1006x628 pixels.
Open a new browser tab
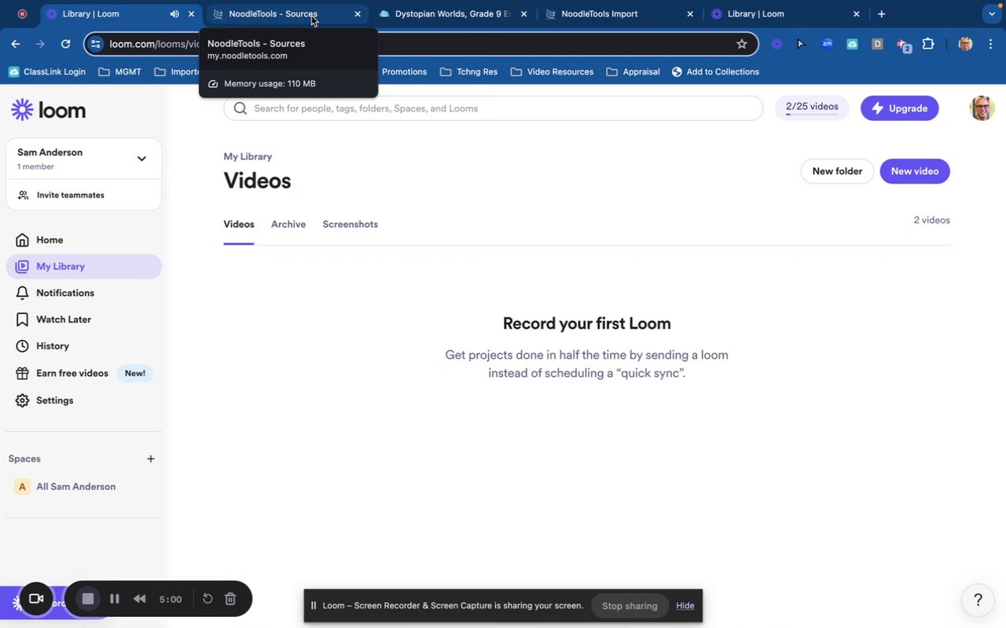pos(882,14)
